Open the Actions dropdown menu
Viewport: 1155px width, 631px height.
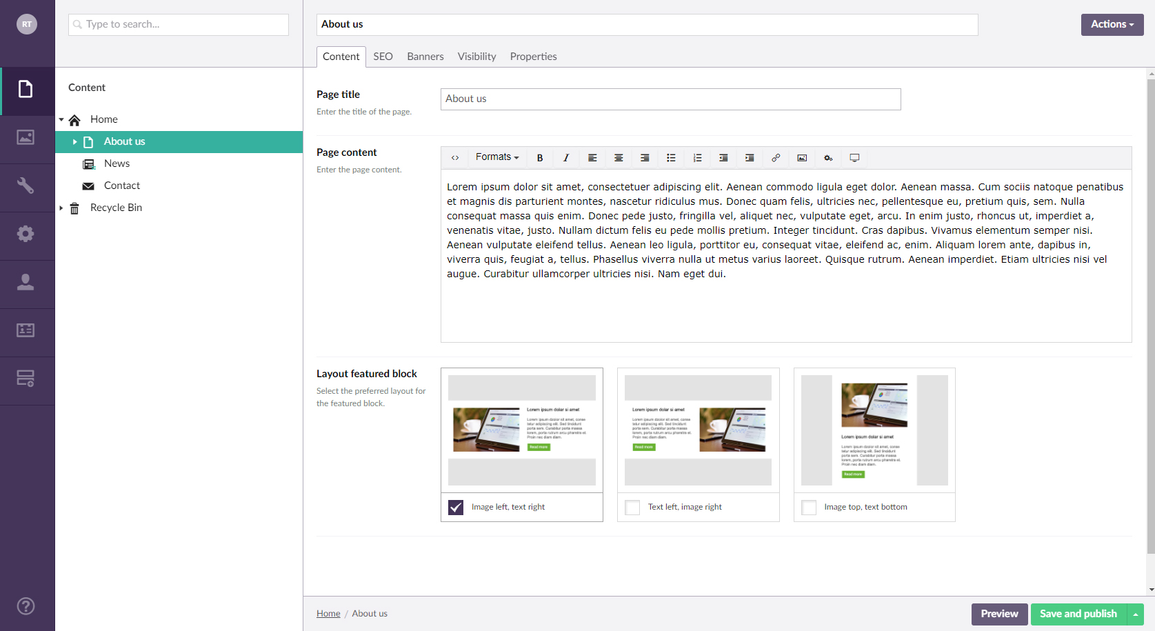point(1112,24)
